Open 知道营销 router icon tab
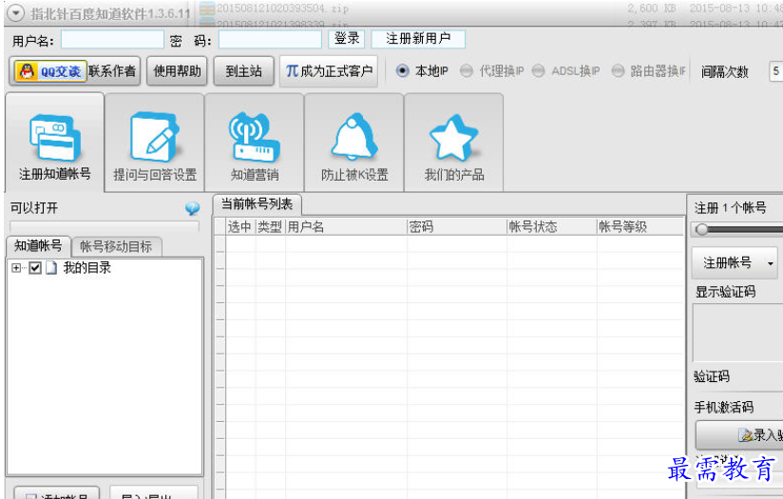Image resolution: width=783 pixels, height=499 pixels. pyautogui.click(x=254, y=142)
